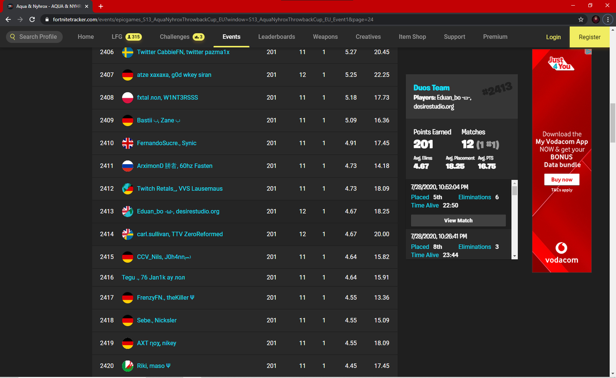Click Placed 8th match entry text

(x=427, y=247)
